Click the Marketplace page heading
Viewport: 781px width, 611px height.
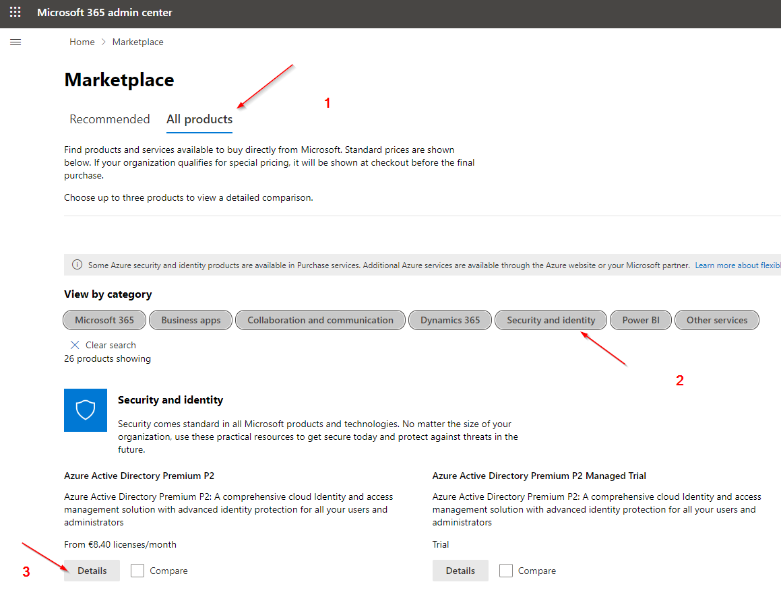pyautogui.click(x=119, y=80)
